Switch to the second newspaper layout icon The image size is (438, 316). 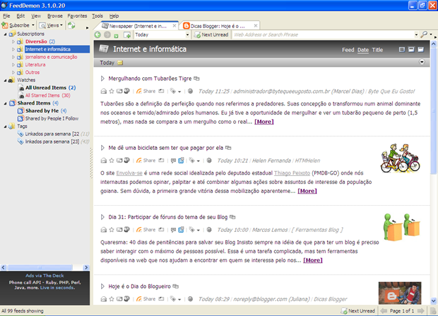pyautogui.click(x=411, y=50)
